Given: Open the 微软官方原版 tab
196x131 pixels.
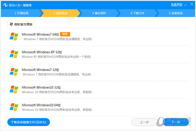Looking at the screenshot, I should (21, 24).
